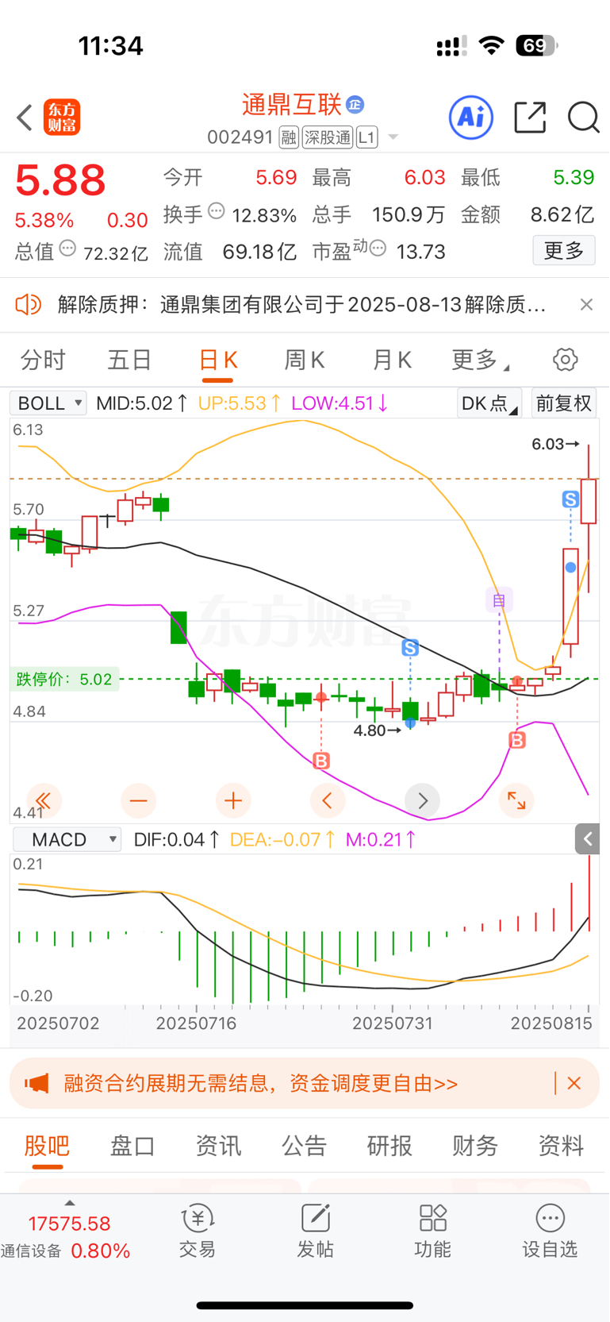Tap the DIF:0.04 MACD value
Screen dimensions: 610x1322
pyautogui.click(x=176, y=839)
